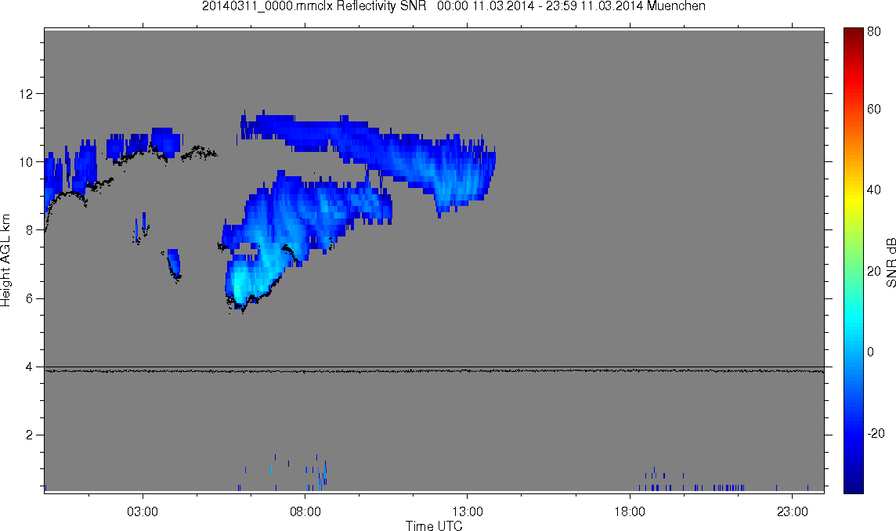Click the SNR dB colorbar title
896x531 pixels.
click(891, 262)
